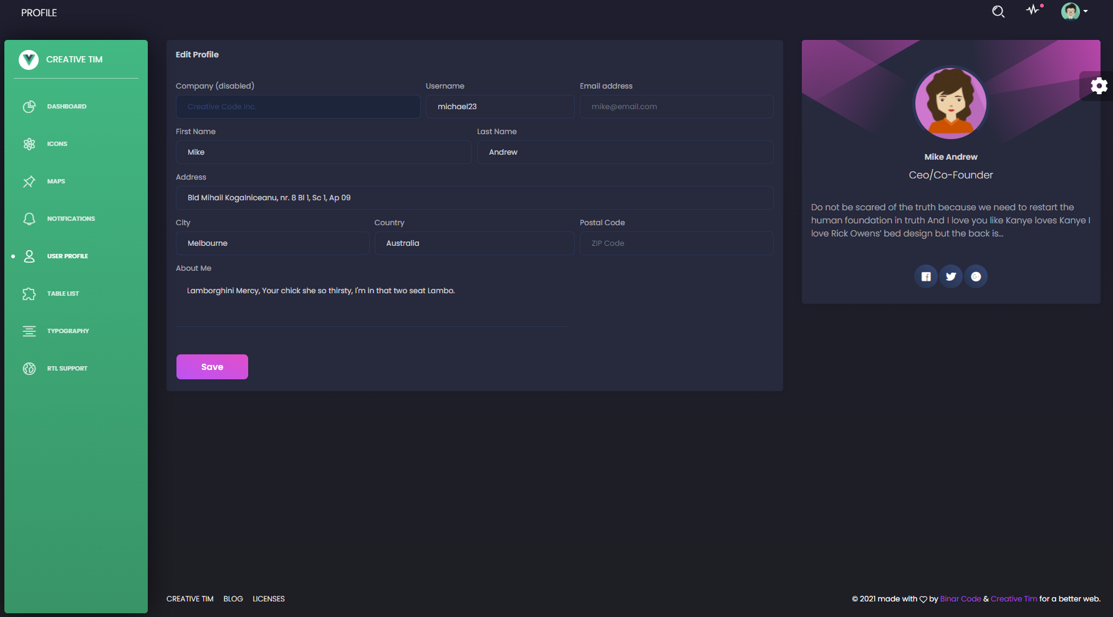Click the Binar Code link in the footer

coord(960,598)
